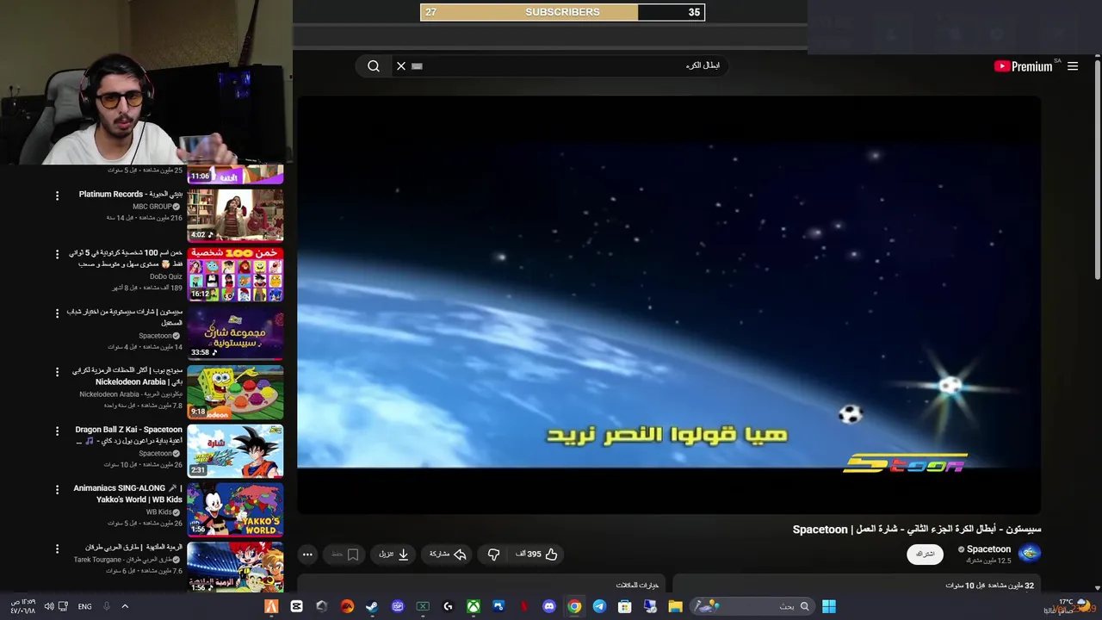This screenshot has height=620, width=1102.
Task: Open FL Studio orange icon in taskbar
Action: pos(271,606)
